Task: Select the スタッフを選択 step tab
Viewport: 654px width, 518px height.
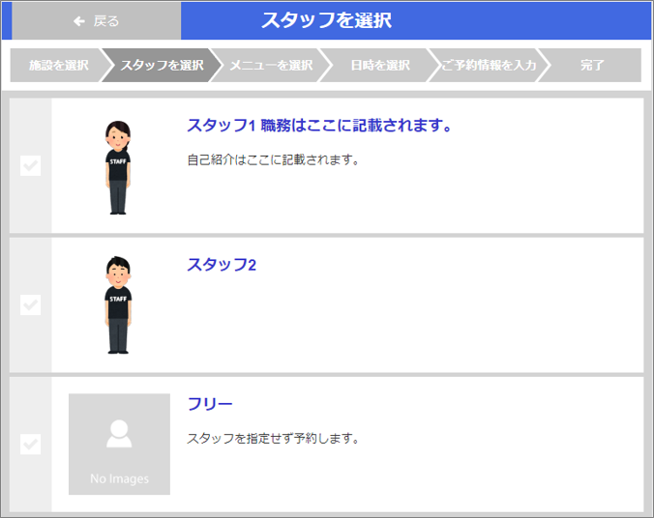Action: (162, 66)
